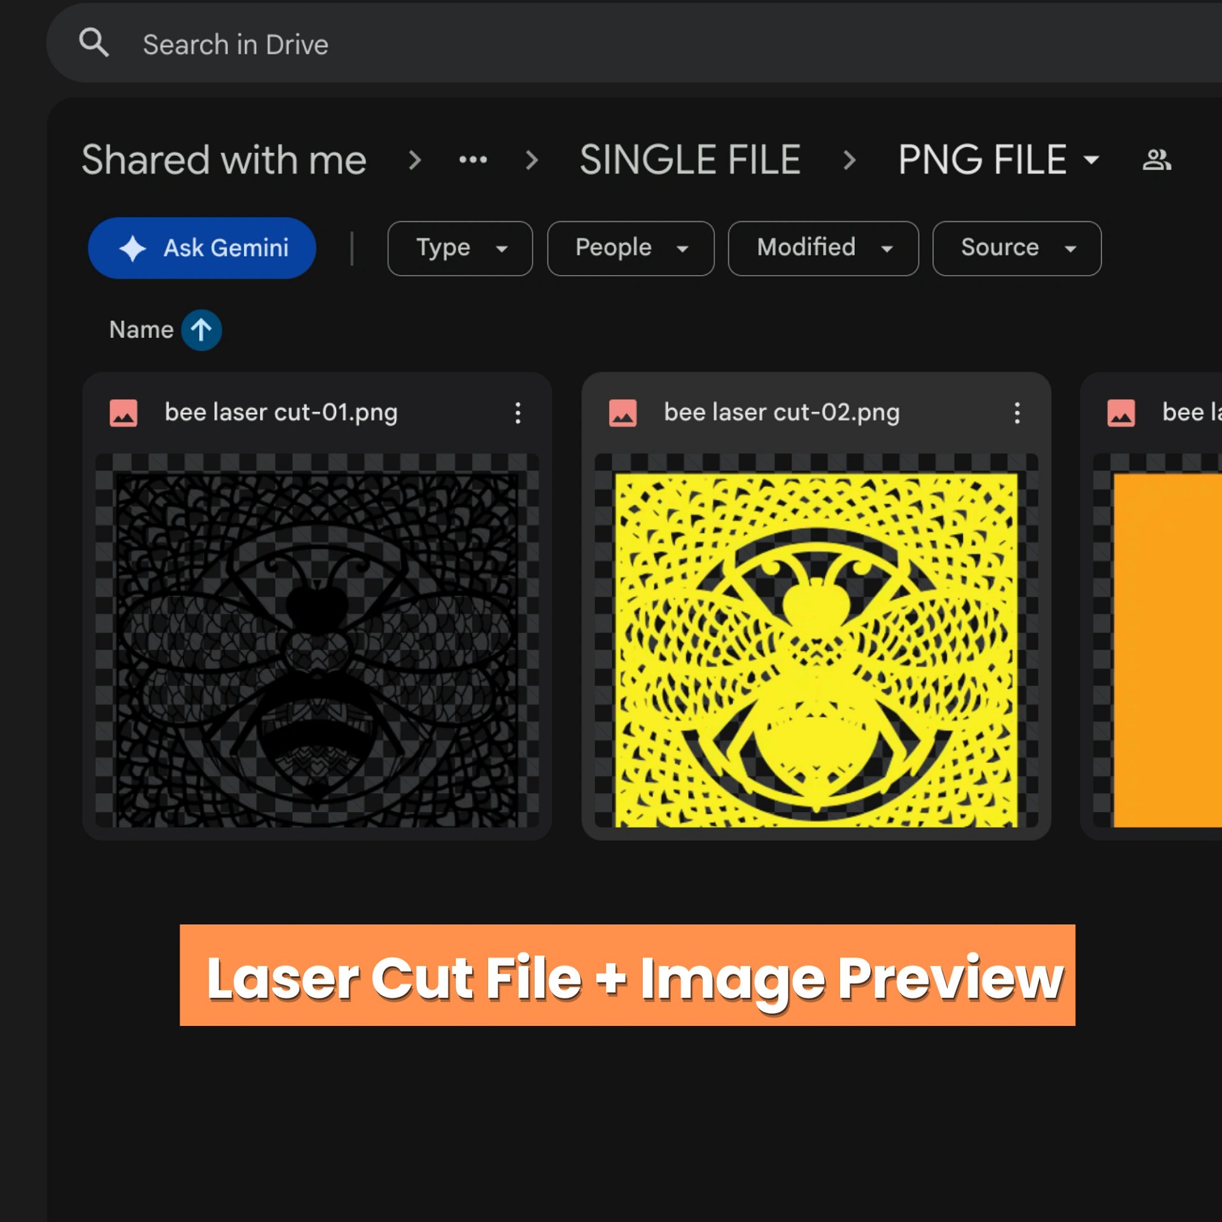This screenshot has height=1222, width=1222.
Task: Expand the hidden breadcrumb folders ellipsis
Action: click(x=473, y=159)
